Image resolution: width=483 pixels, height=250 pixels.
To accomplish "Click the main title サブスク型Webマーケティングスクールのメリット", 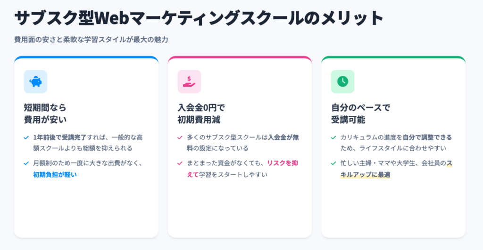I will click(x=199, y=18).
